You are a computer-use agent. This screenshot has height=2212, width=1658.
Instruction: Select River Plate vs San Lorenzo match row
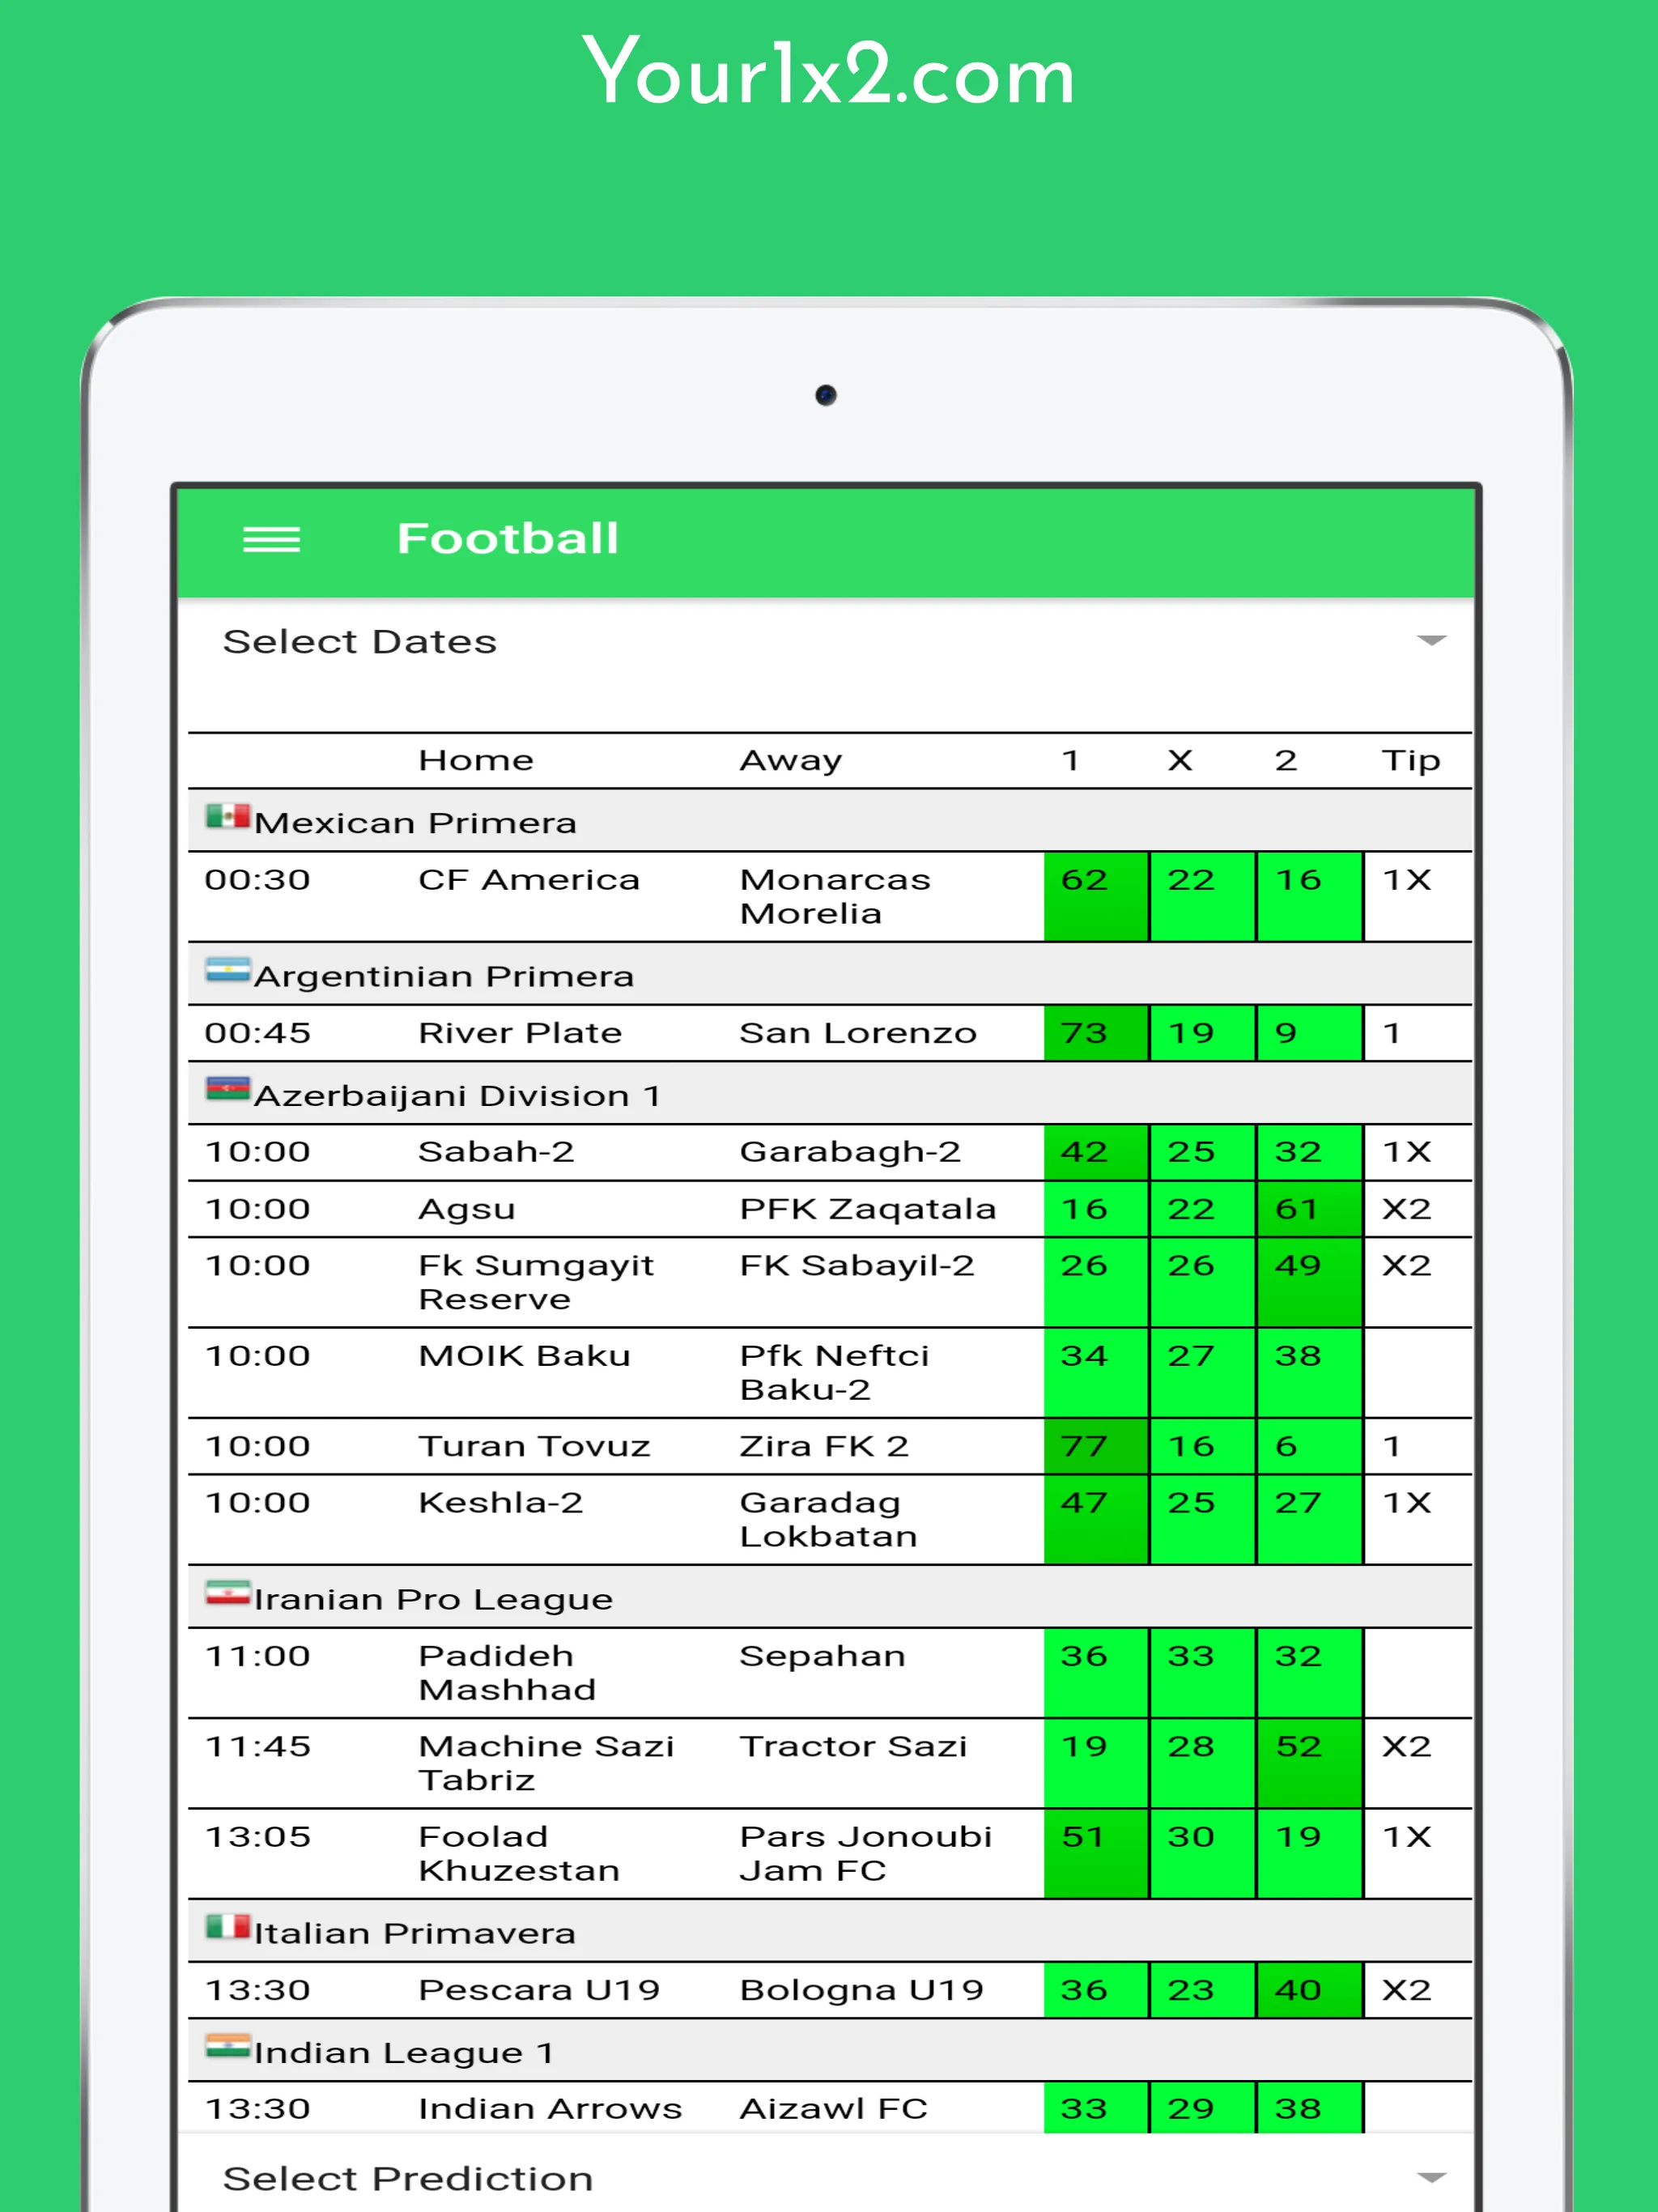coord(829,1035)
